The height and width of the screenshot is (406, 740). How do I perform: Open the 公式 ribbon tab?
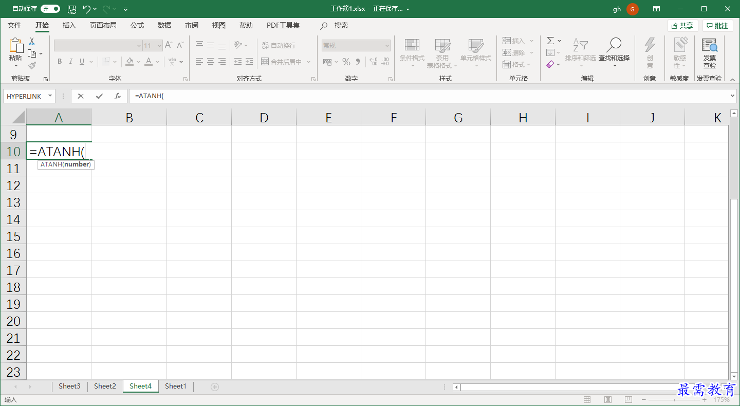tap(137, 25)
